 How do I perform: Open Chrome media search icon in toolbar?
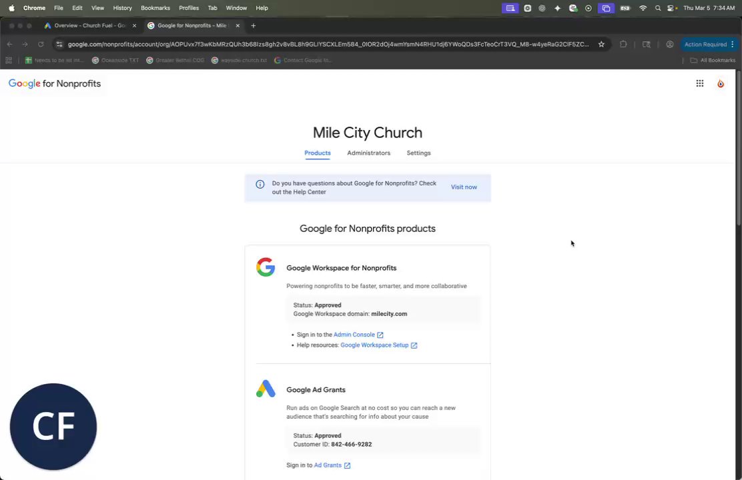[x=647, y=45]
